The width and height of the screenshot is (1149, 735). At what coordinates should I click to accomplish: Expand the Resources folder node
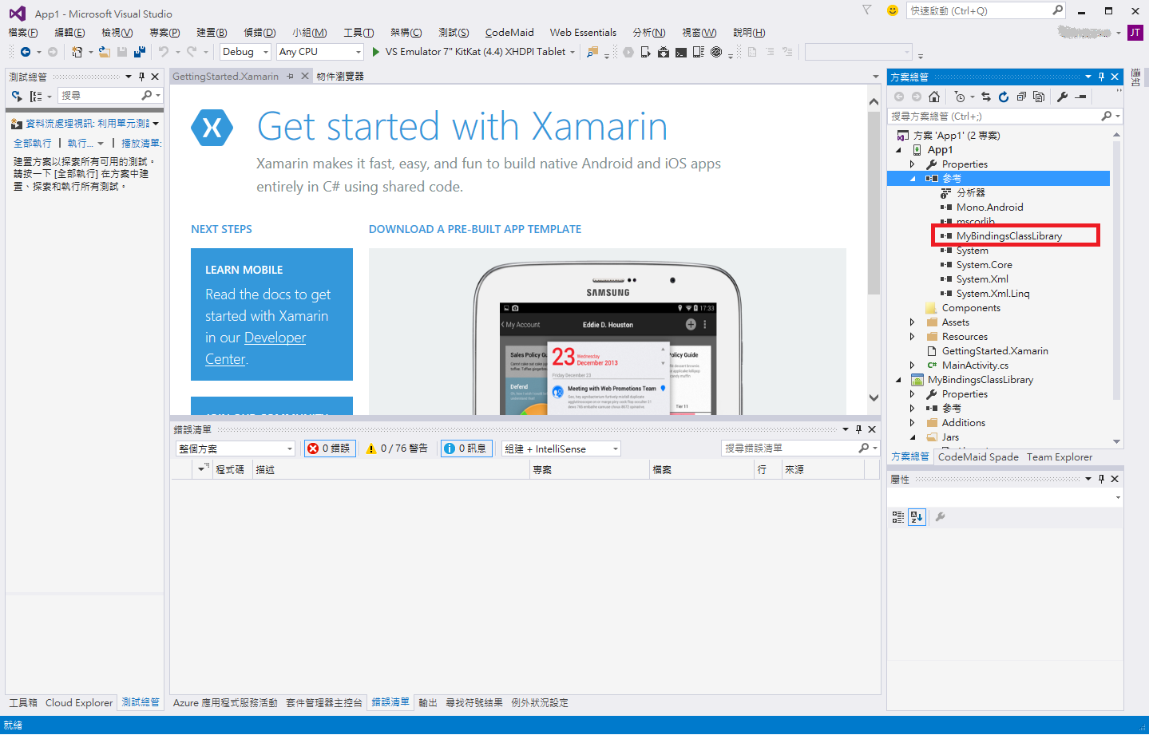pyautogui.click(x=913, y=337)
